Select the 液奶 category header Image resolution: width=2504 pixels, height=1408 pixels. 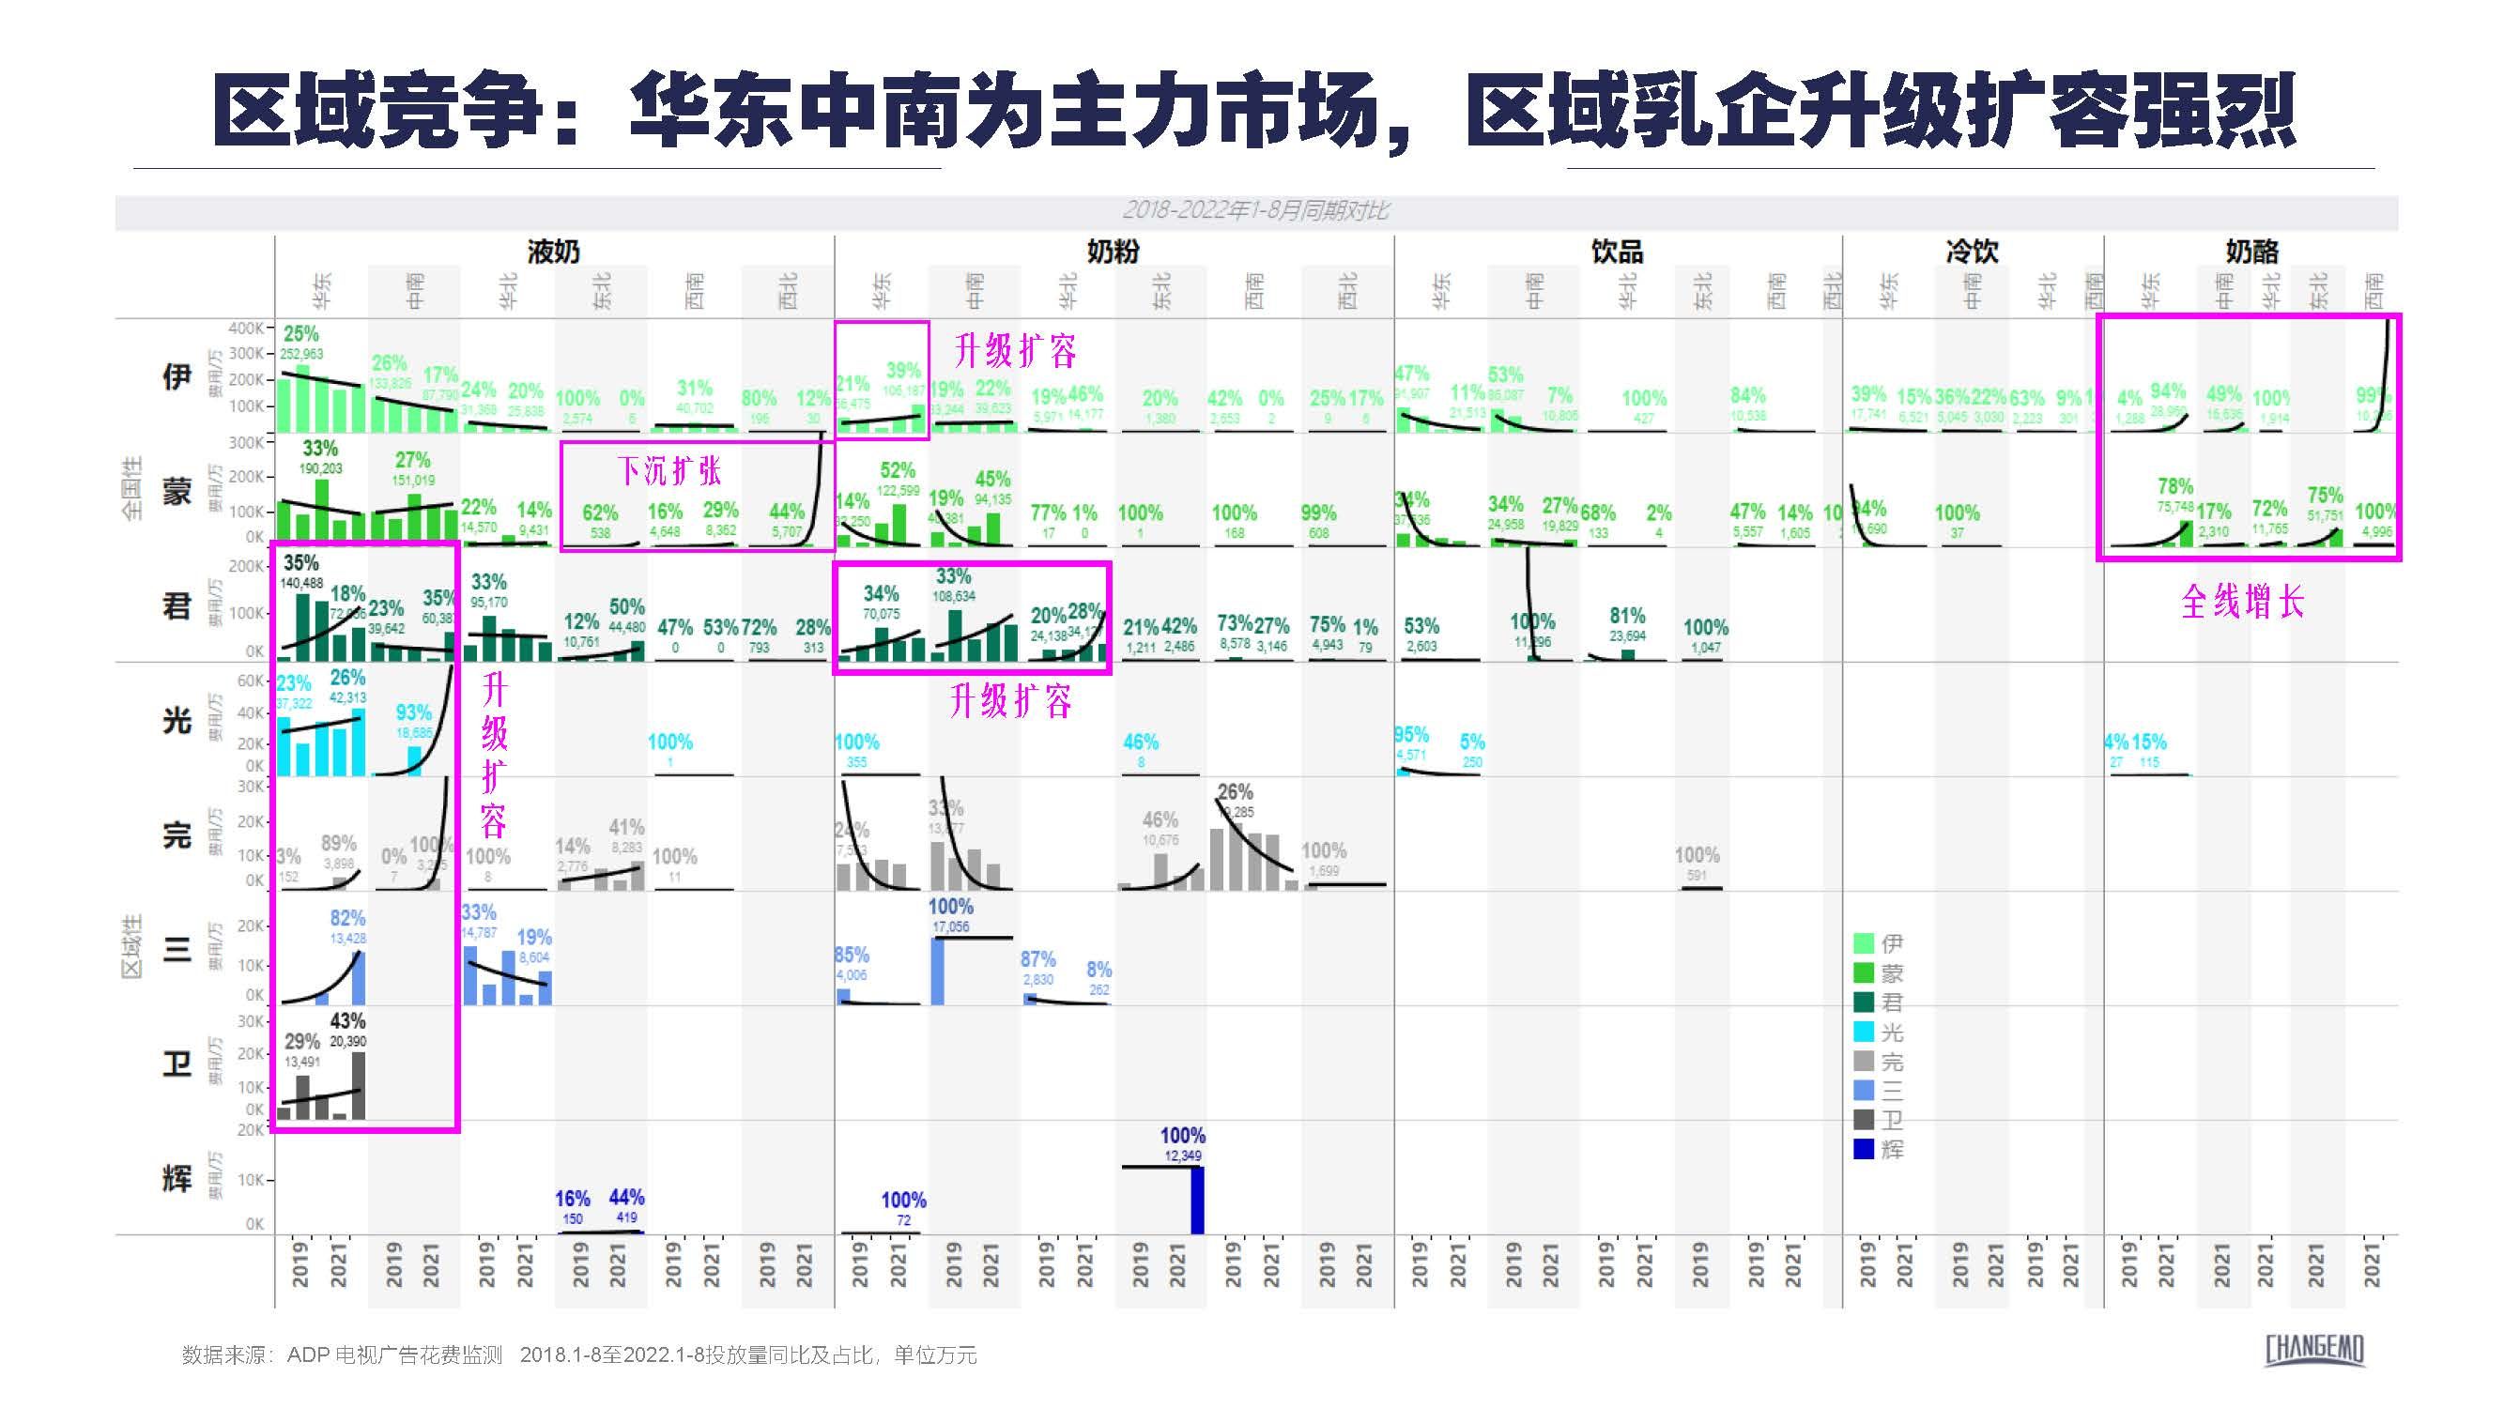(x=553, y=252)
